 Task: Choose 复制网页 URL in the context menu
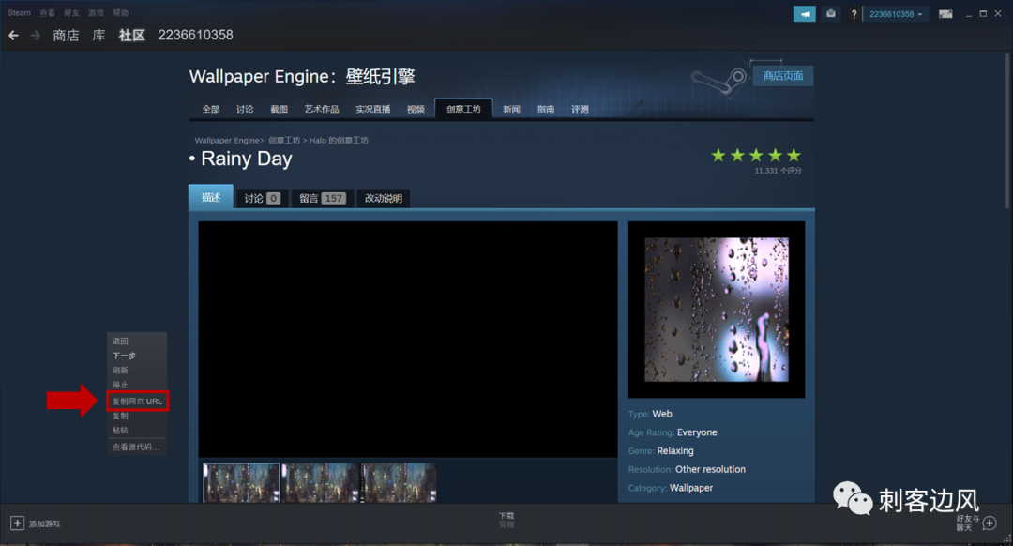point(138,402)
